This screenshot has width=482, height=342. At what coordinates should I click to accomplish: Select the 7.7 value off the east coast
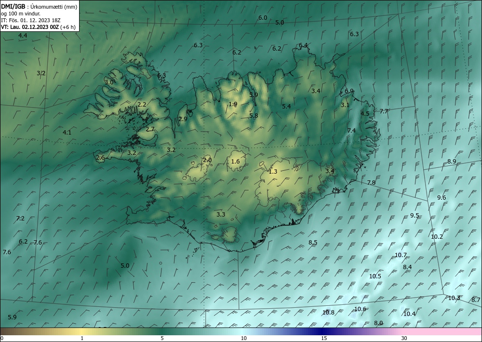point(384,111)
